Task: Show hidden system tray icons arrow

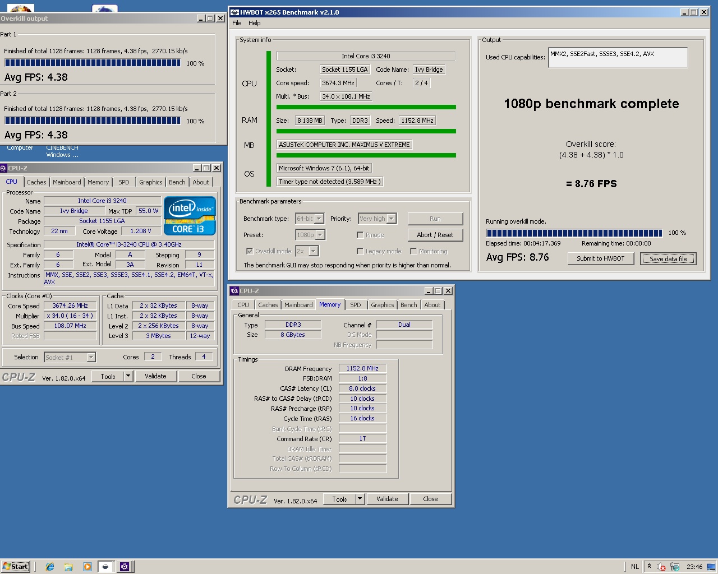Action: pos(649,566)
